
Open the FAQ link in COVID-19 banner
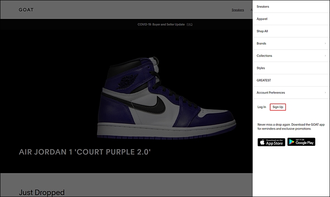coord(189,24)
